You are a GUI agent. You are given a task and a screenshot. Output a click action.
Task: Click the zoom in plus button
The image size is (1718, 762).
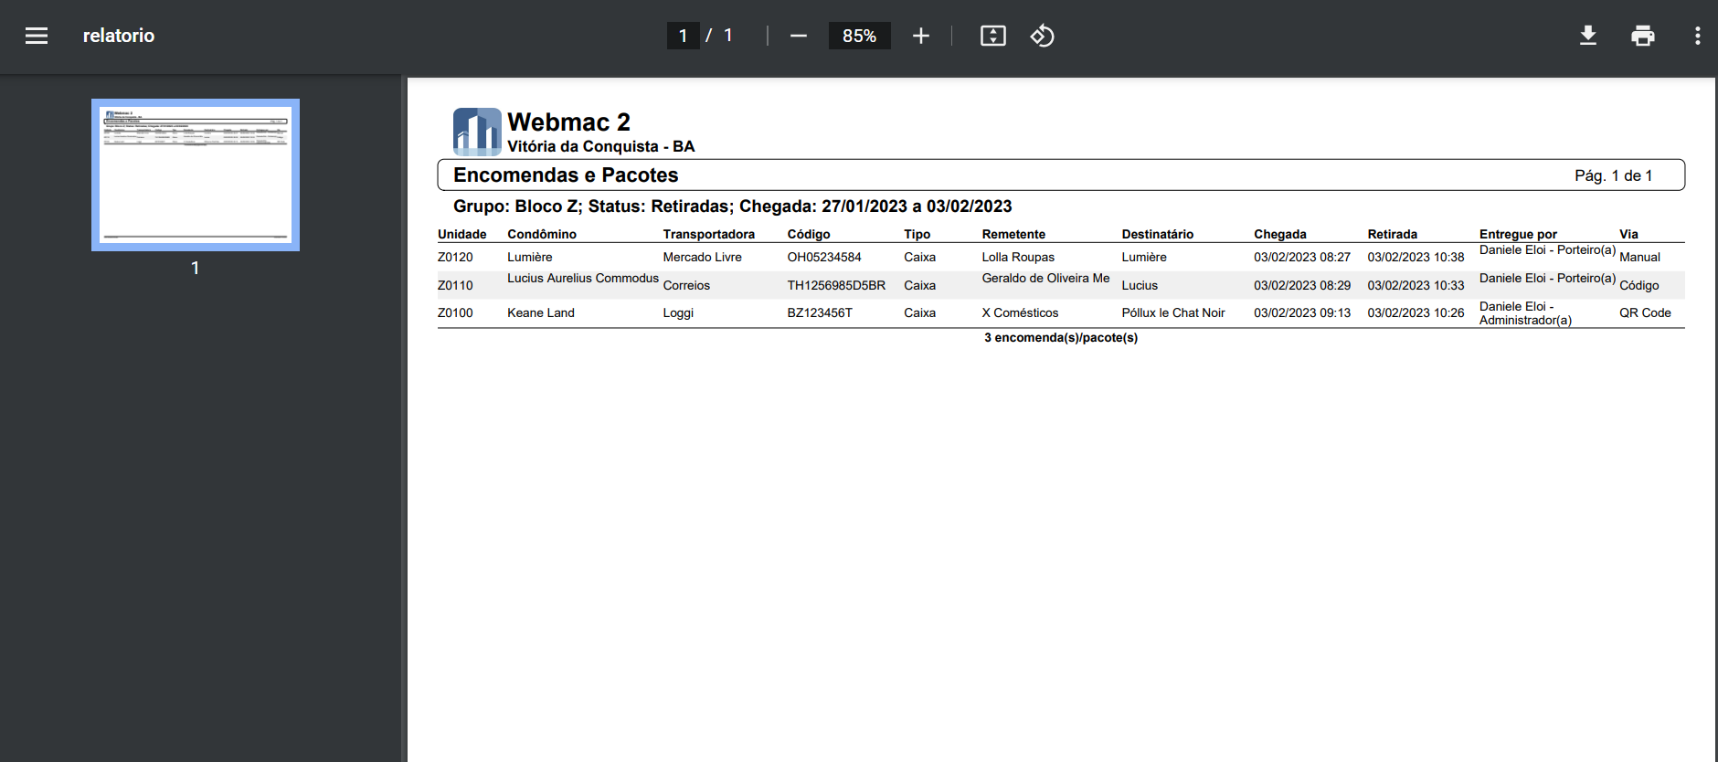point(920,36)
